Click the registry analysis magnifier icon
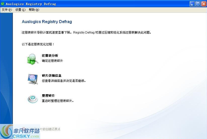Viewport: 207px width, 139px height. point(33,59)
